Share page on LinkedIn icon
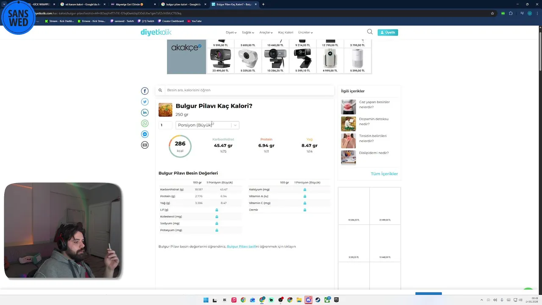 145,113
